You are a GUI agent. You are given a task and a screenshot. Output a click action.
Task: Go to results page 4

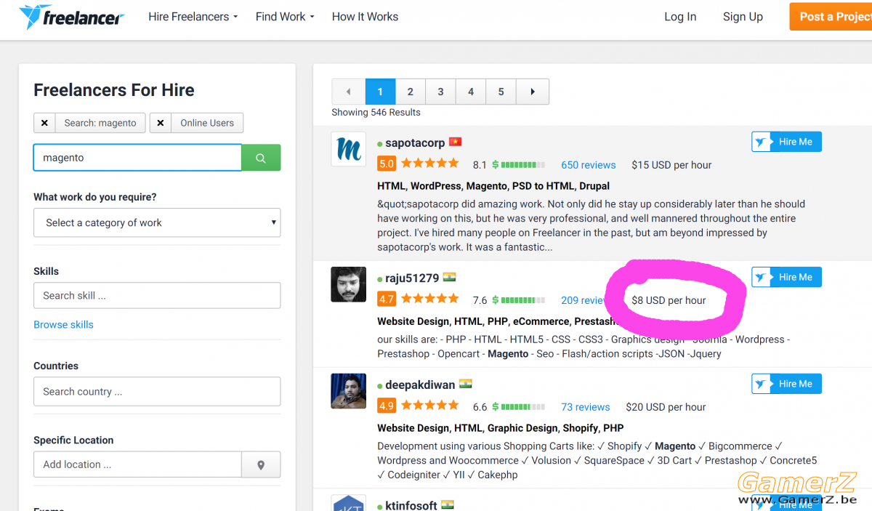point(471,92)
